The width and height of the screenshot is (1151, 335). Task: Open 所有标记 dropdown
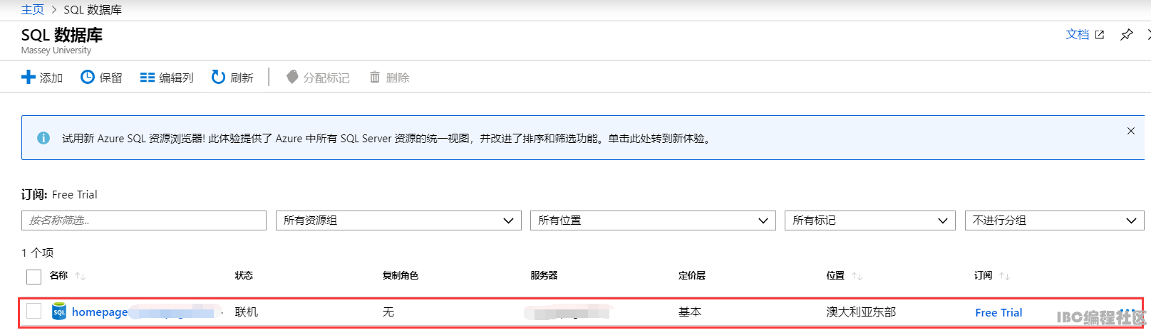[869, 220]
